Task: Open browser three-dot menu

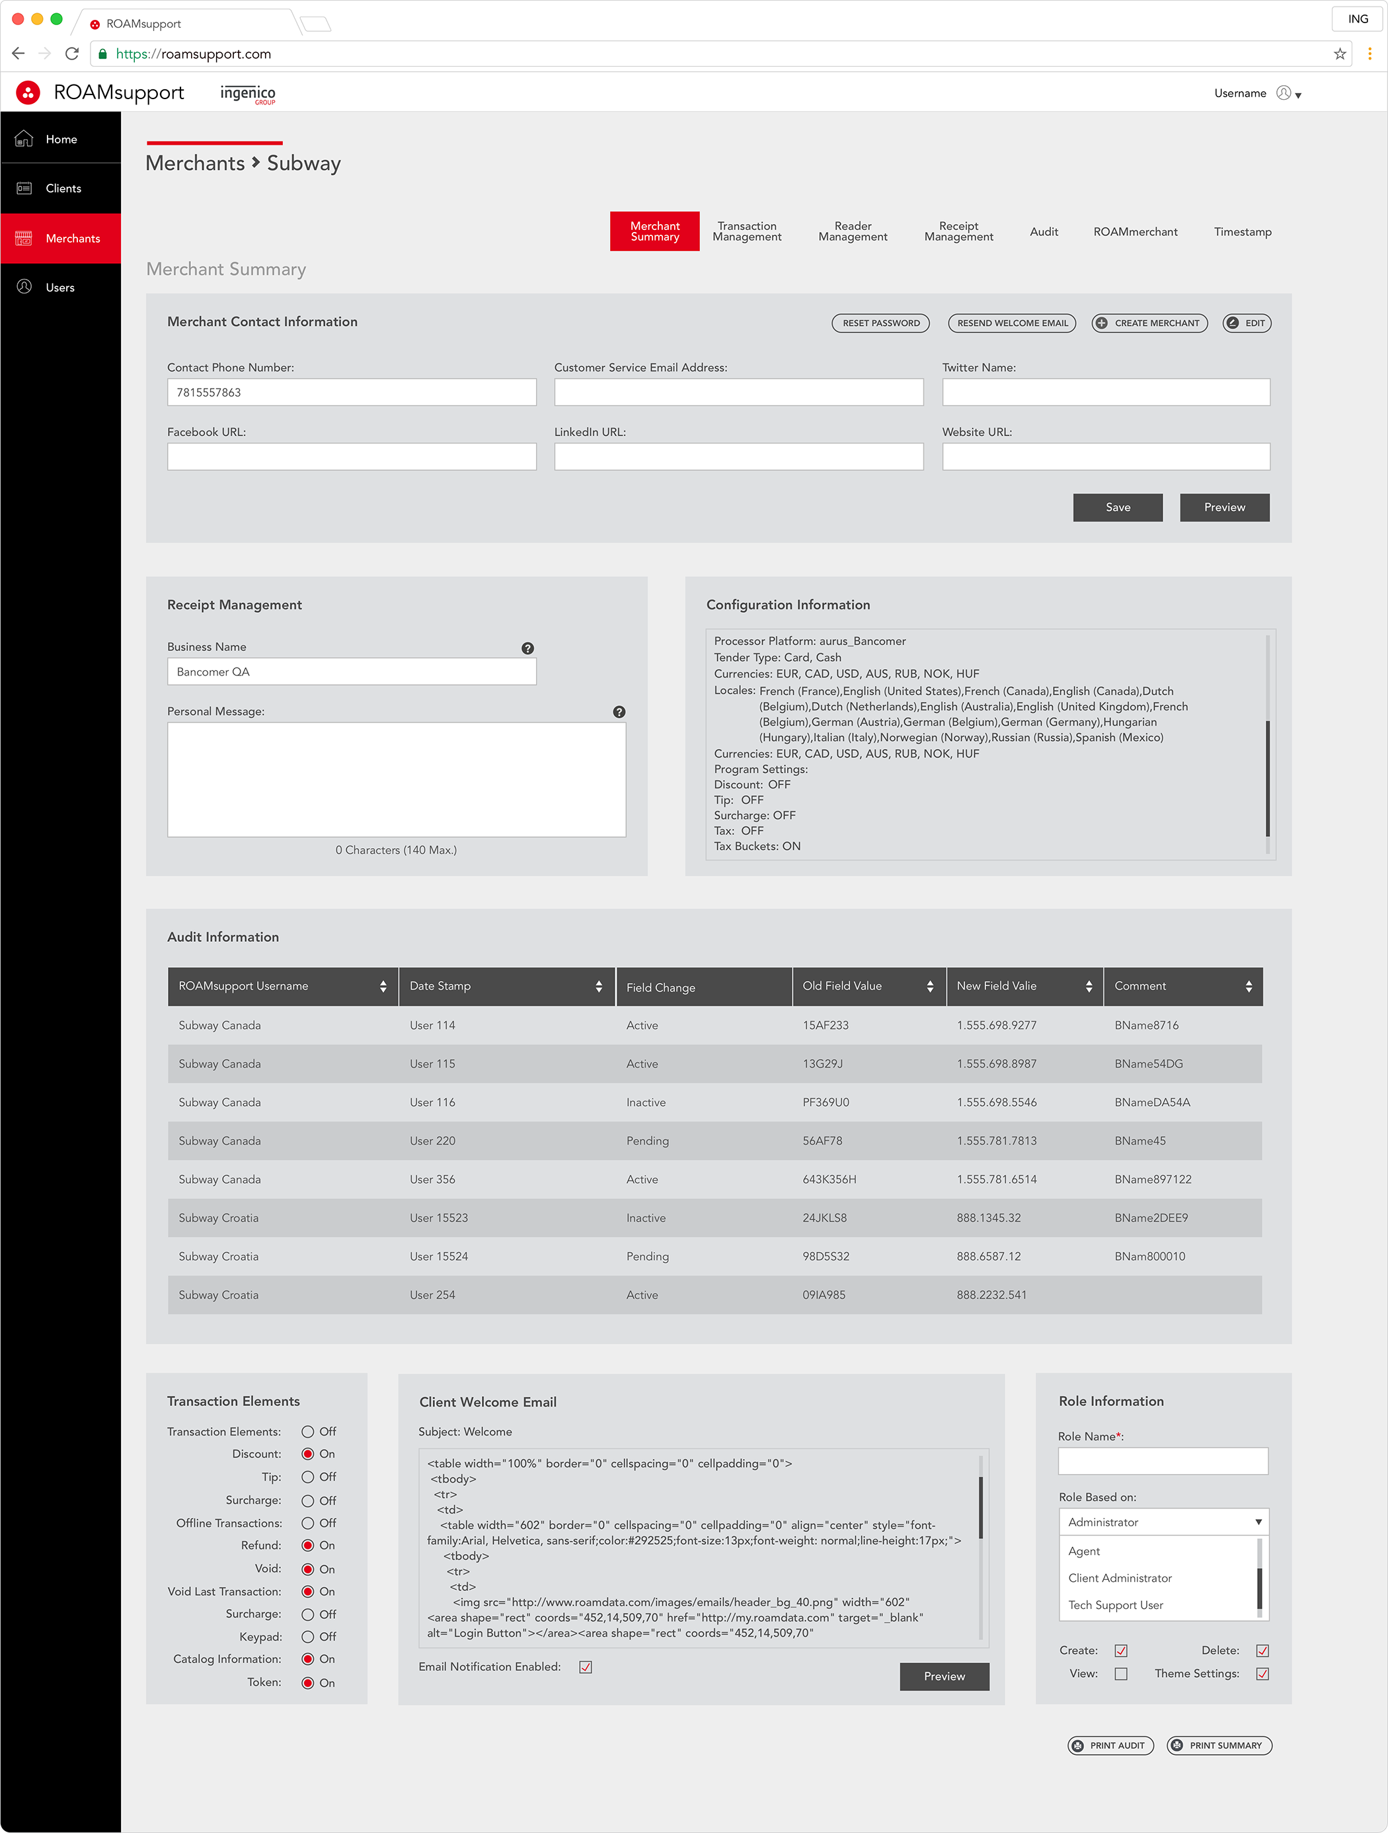Action: 1369,54
